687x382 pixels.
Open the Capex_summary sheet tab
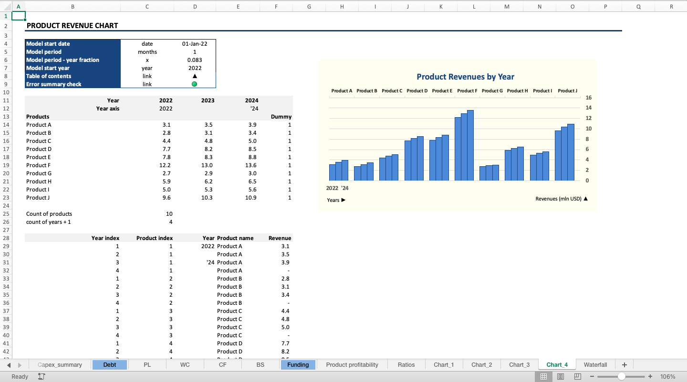click(x=60, y=365)
